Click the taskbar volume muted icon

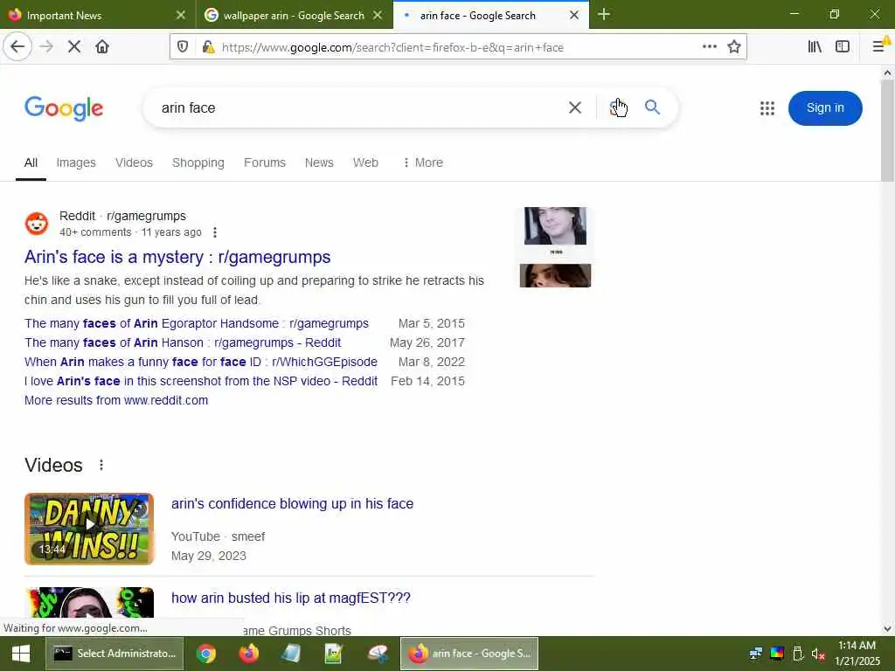(x=818, y=654)
